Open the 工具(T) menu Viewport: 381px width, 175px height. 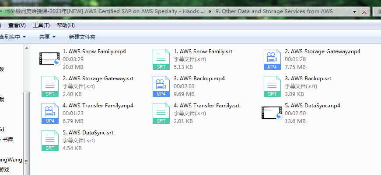point(41,25)
